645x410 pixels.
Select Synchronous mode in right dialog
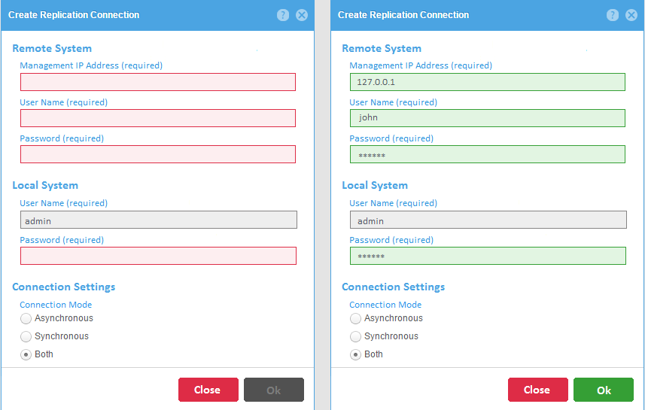(355, 336)
